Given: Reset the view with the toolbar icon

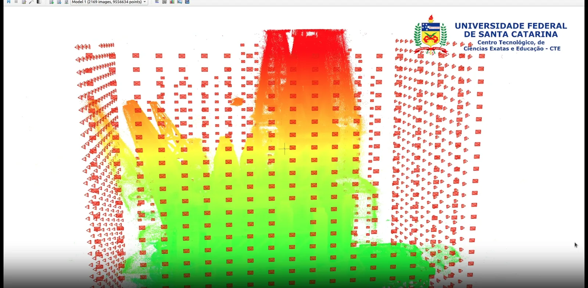Looking at the screenshot, I should pos(59,2).
